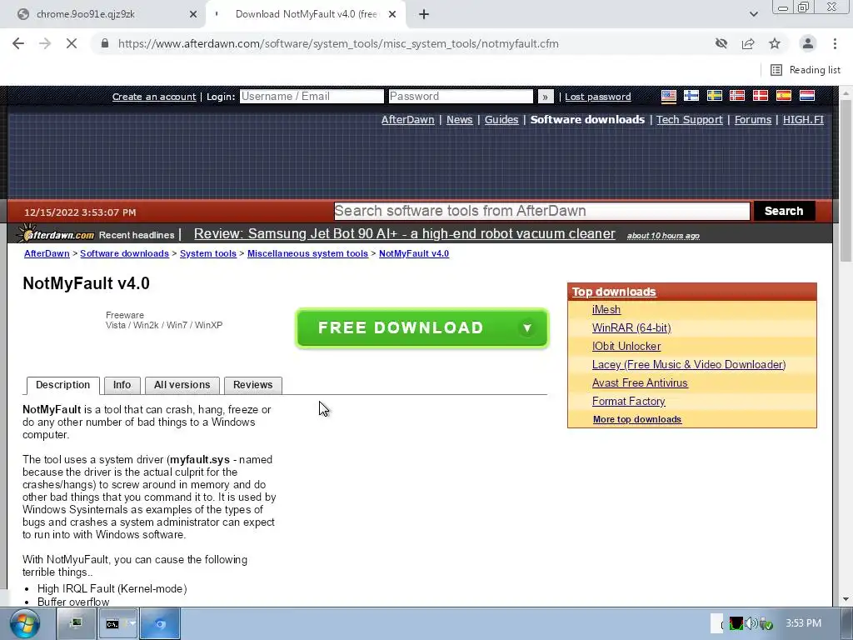Open Tech Support nav link
The image size is (853, 640).
pyautogui.click(x=689, y=120)
